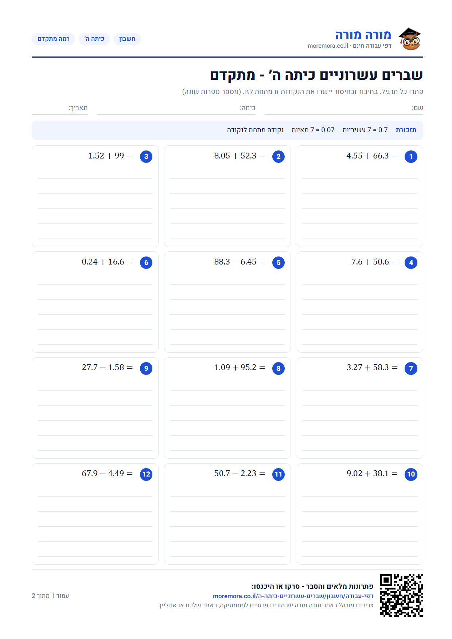Click the מורה מורה site title
Image resolution: width=452 pixels, height=639 pixels.
pos(363,35)
